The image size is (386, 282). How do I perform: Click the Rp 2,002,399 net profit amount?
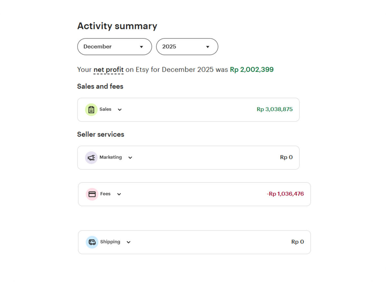tap(252, 70)
